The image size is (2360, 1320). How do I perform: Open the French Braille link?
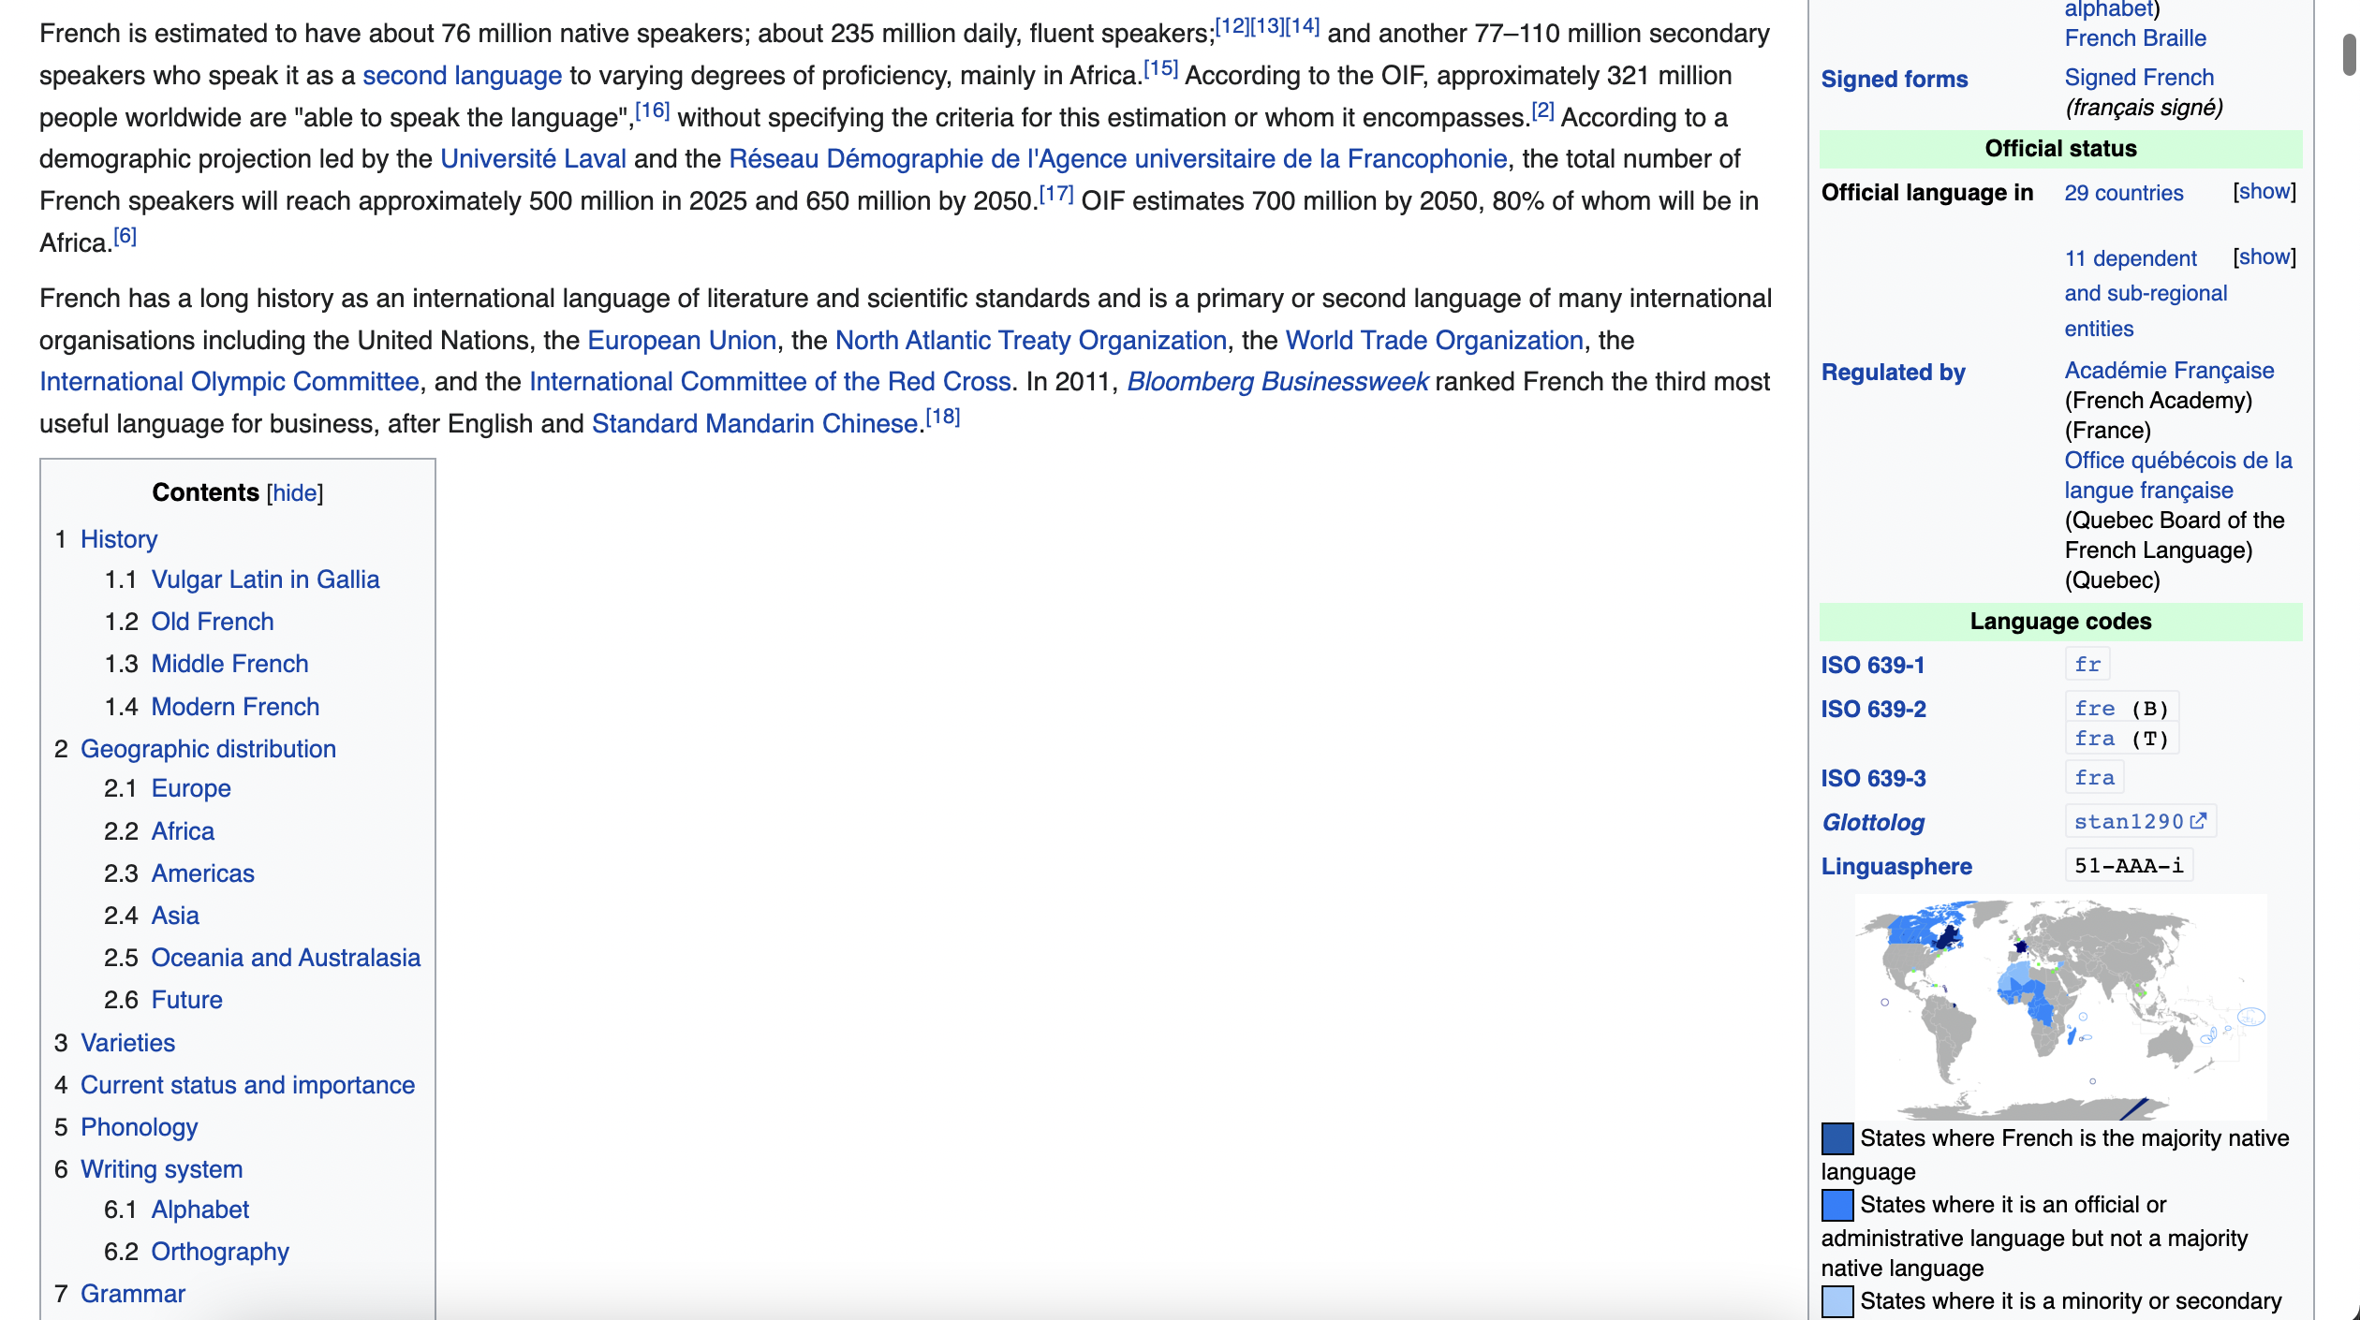coord(2135,38)
